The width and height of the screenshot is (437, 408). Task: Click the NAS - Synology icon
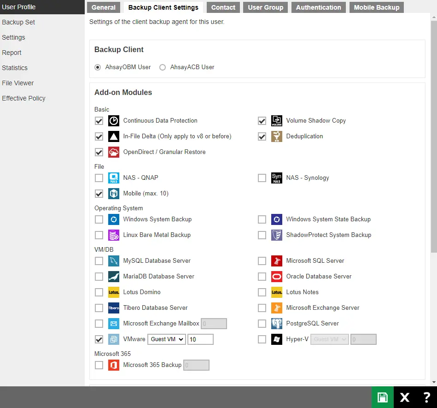tap(276, 178)
